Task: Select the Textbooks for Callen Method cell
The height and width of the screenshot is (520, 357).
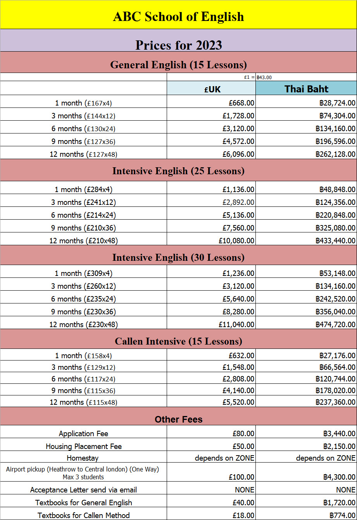Action: click(83, 515)
